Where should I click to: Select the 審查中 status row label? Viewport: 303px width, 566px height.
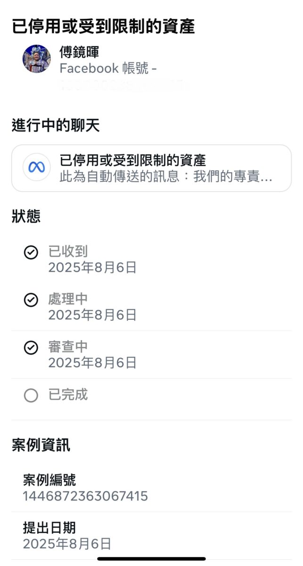tap(68, 347)
